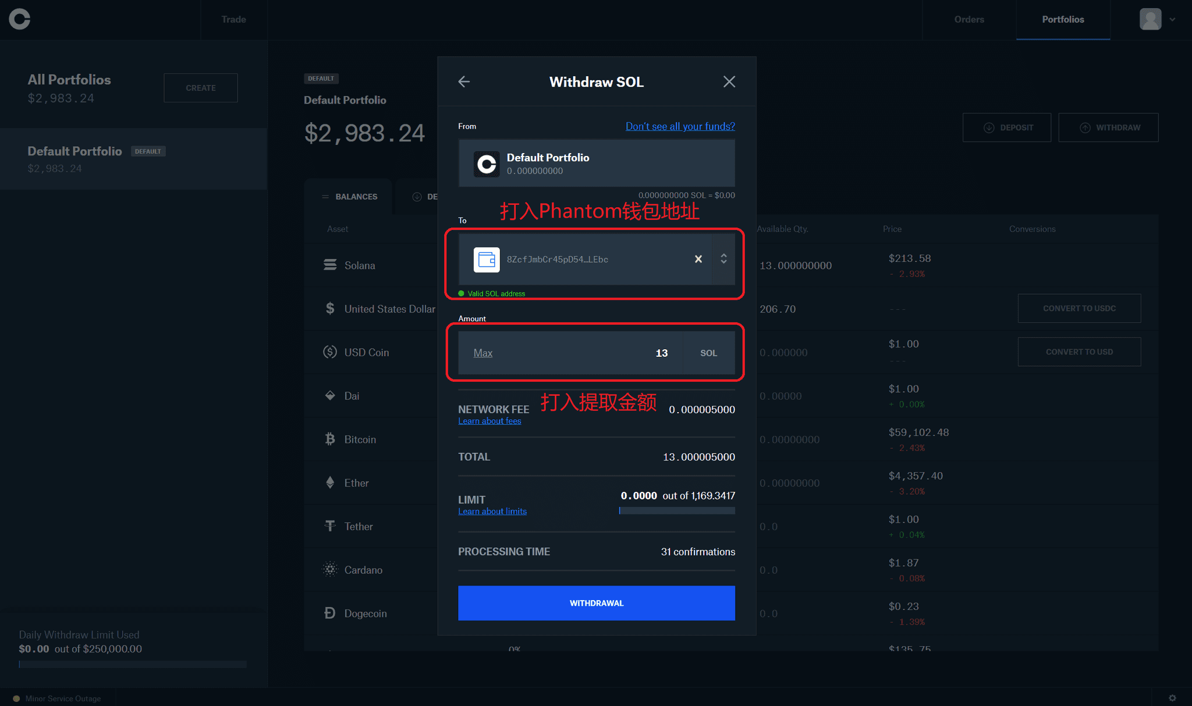Click the withdrawal limit progress bar
The width and height of the screenshot is (1192, 706).
click(677, 510)
